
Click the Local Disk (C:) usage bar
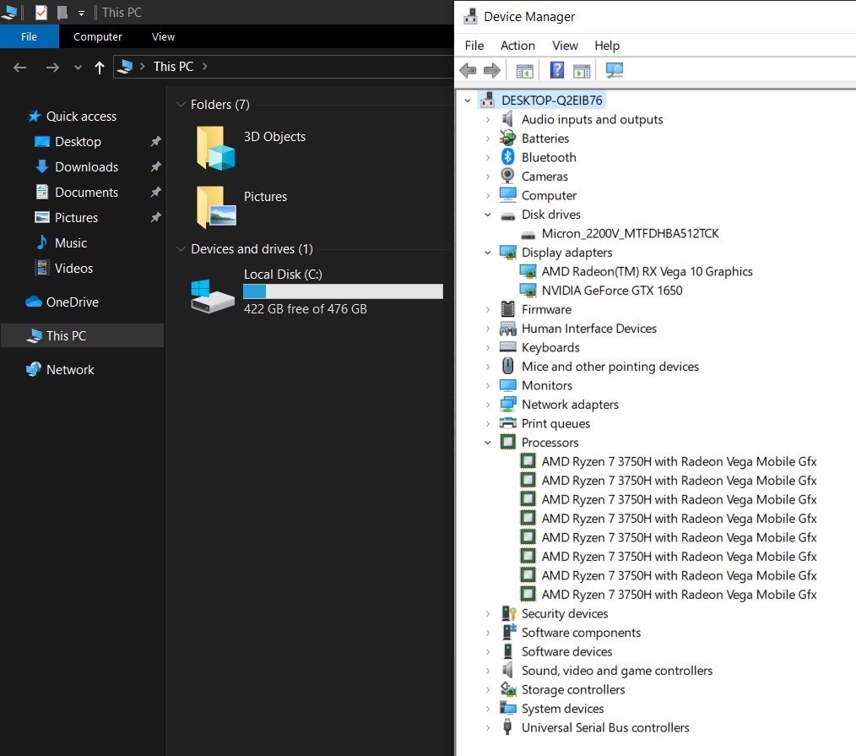[x=342, y=291]
